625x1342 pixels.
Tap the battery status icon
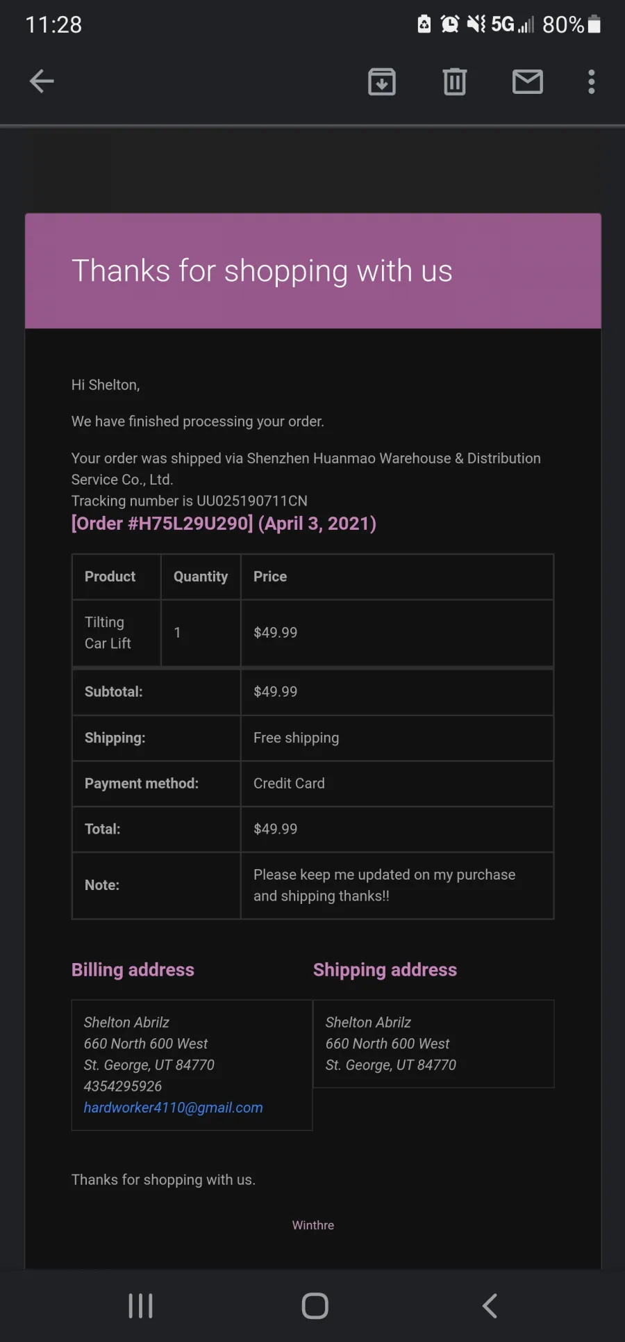click(x=594, y=24)
